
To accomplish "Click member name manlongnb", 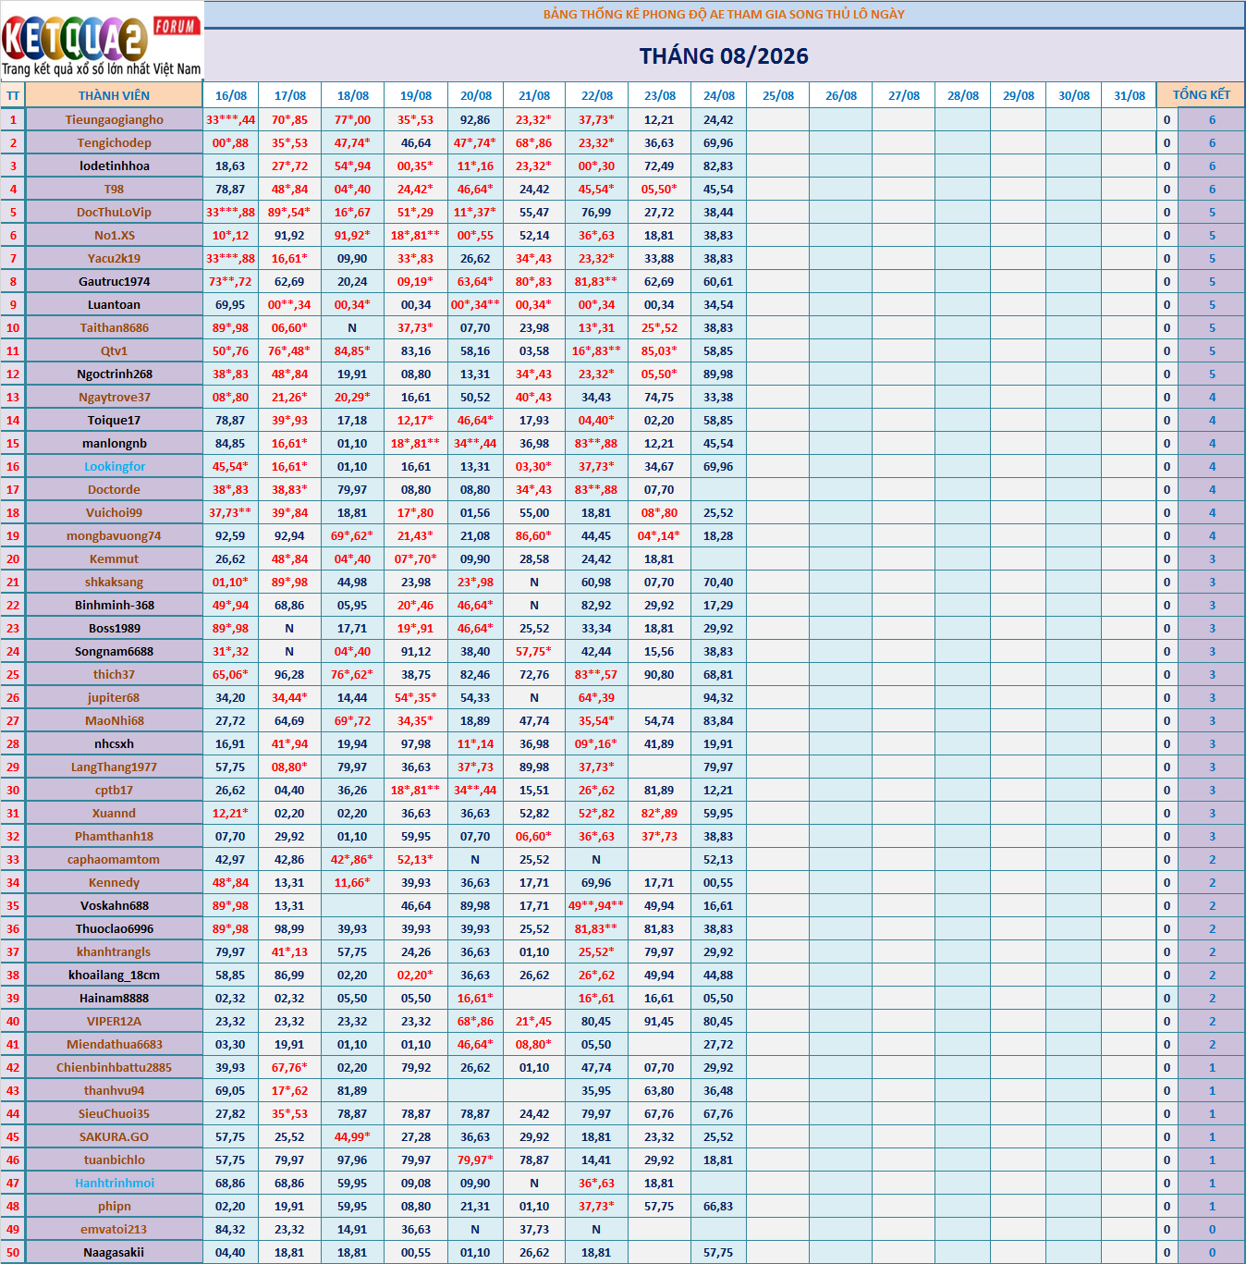I will [x=114, y=444].
